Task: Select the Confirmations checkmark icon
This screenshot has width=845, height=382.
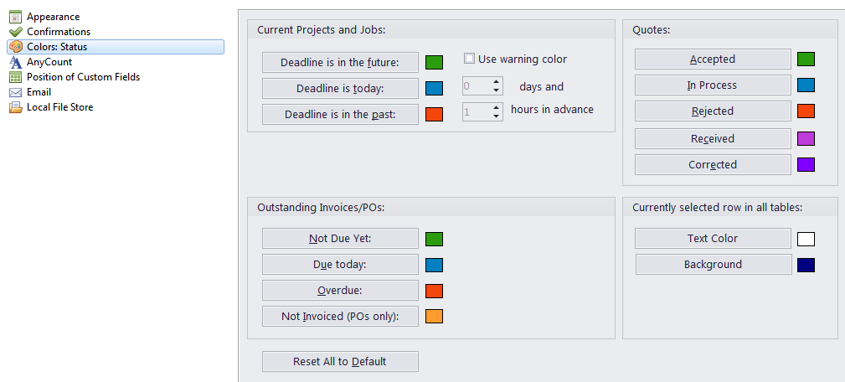Action: pyautogui.click(x=16, y=32)
